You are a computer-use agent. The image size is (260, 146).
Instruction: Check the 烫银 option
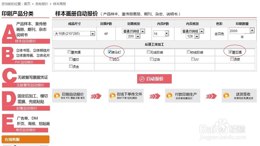tap(232, 59)
